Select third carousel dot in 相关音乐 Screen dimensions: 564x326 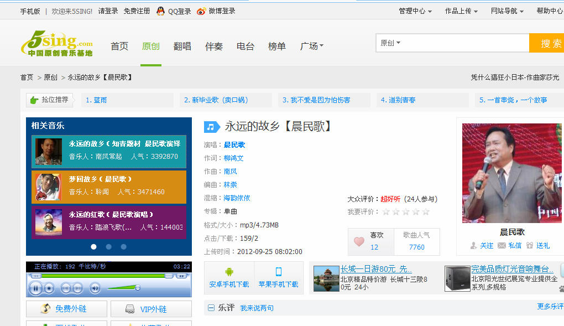(x=124, y=247)
